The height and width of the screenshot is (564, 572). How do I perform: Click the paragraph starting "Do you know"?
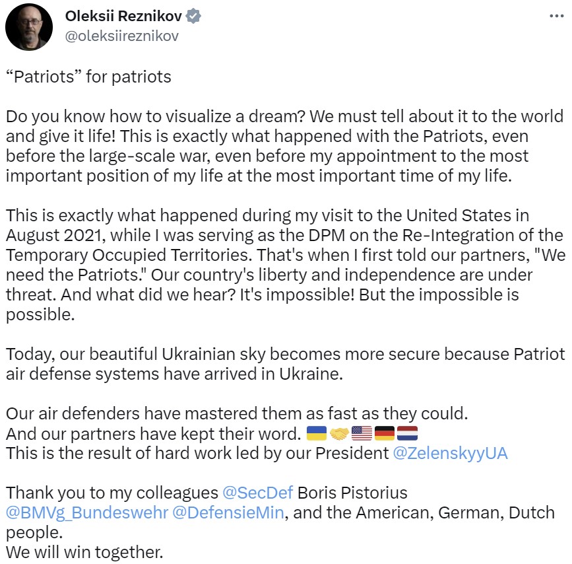[284, 146]
